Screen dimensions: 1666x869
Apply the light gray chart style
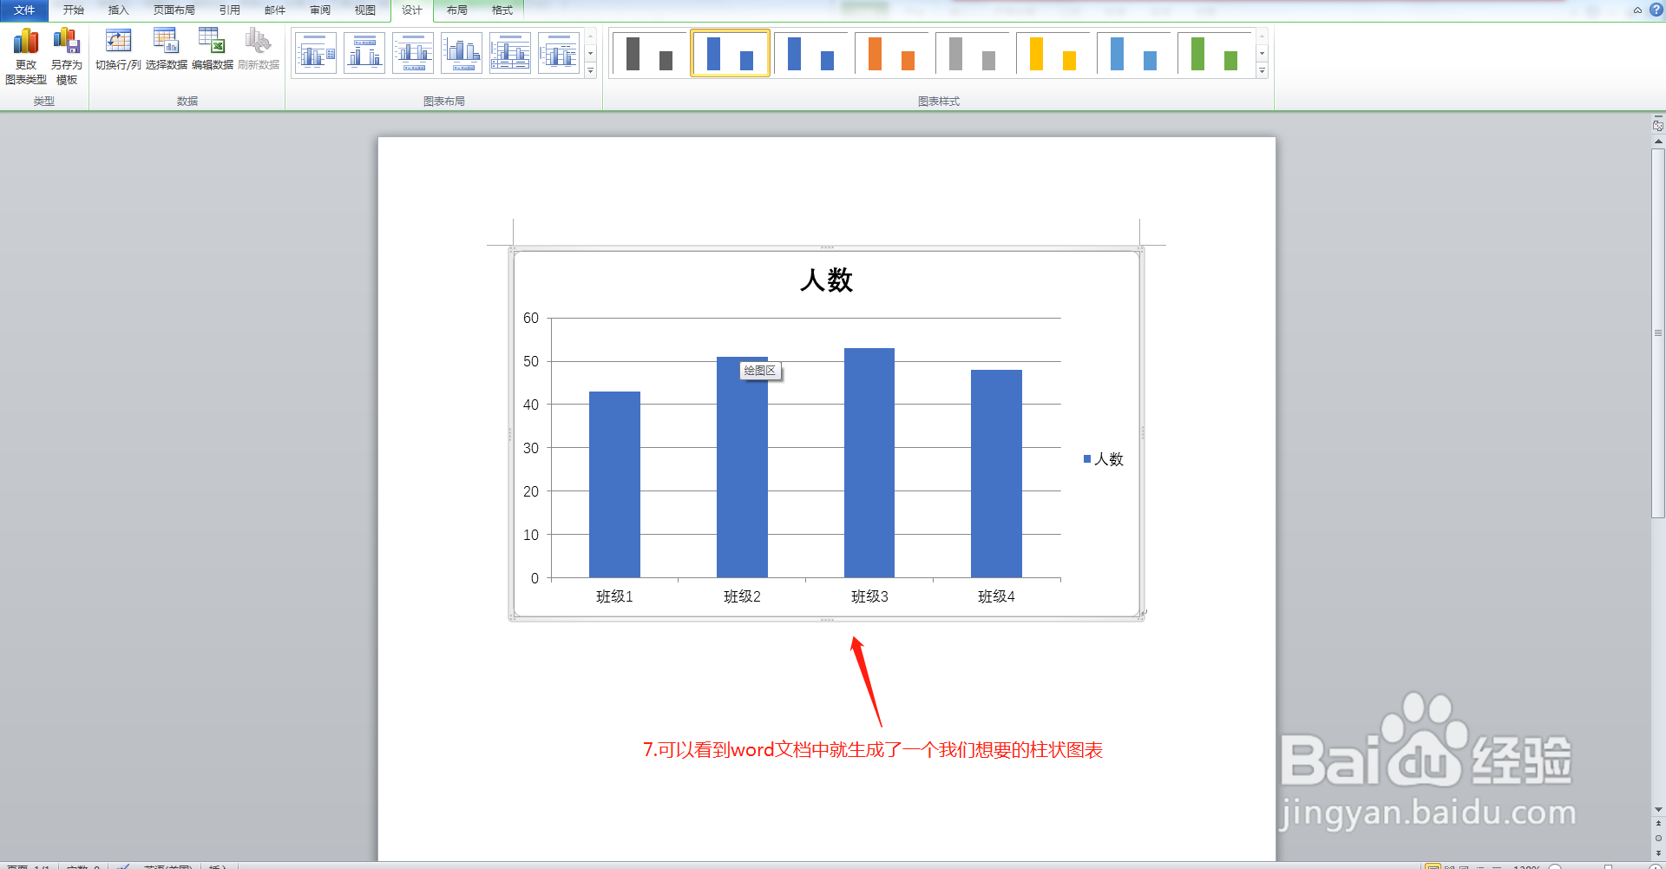point(972,53)
